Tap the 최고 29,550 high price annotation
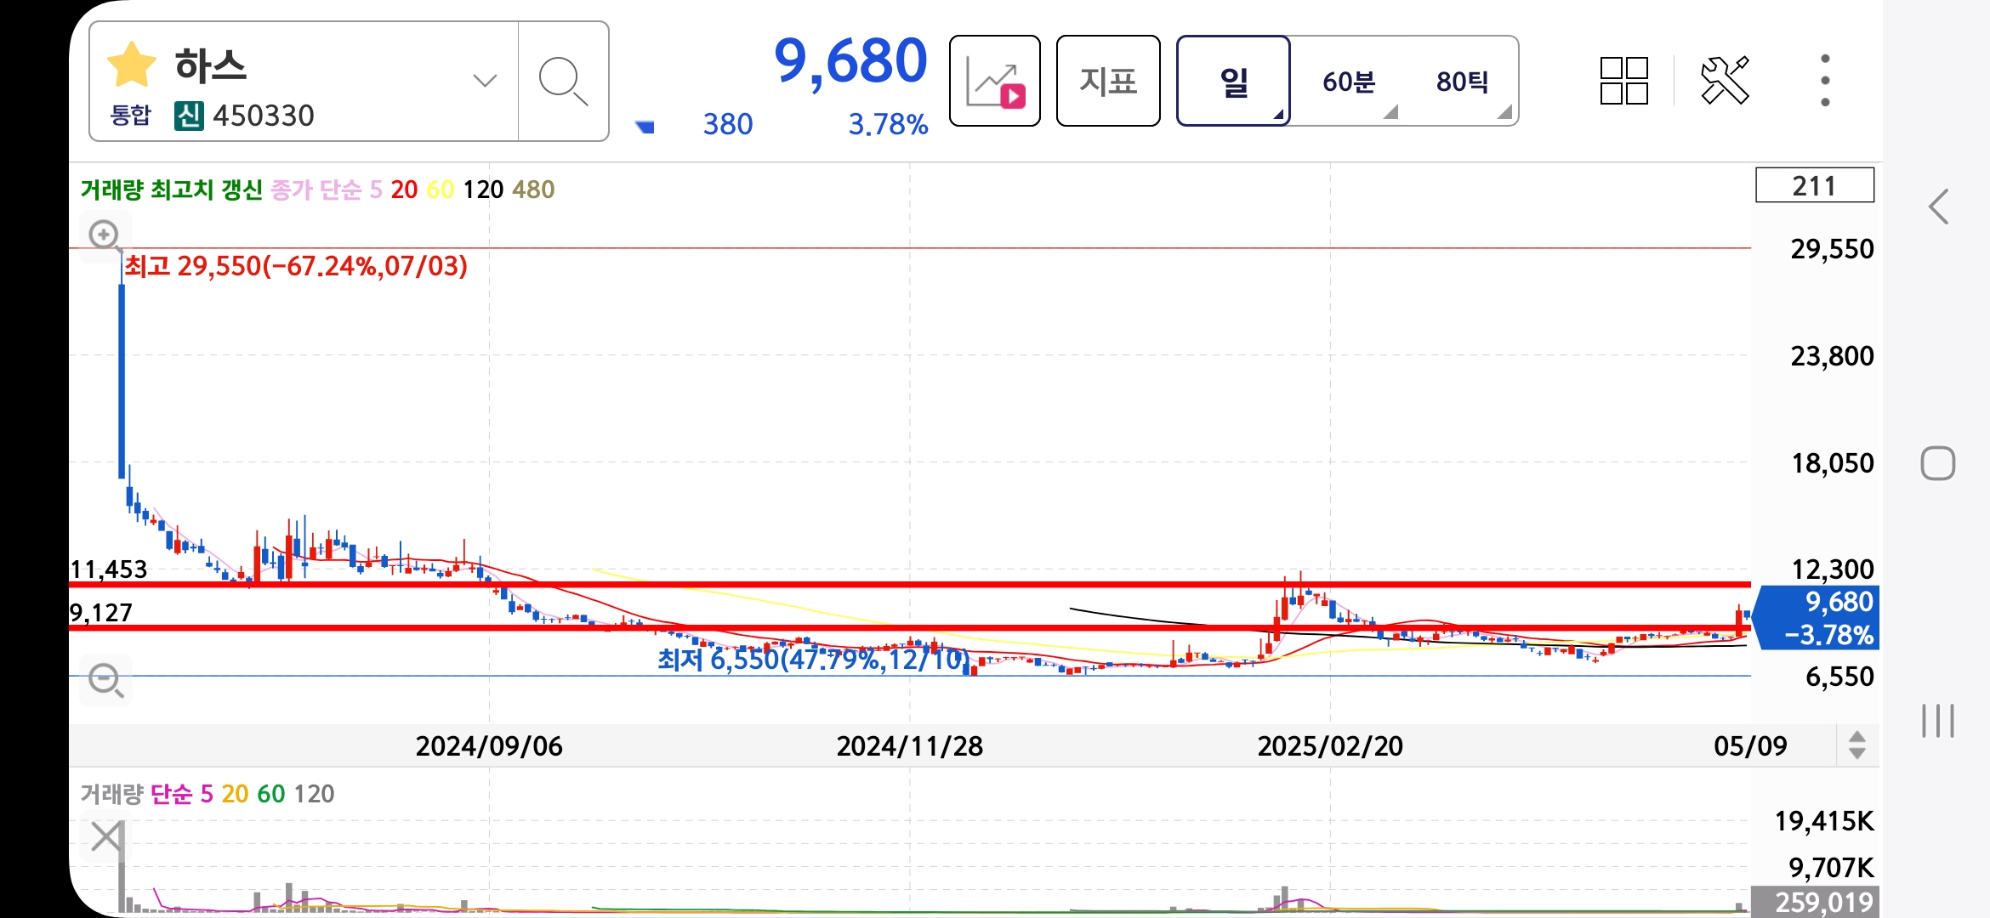Viewport: 1990px width, 918px height. click(296, 266)
